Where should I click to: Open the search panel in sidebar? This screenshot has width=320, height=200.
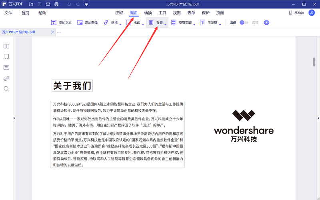[x=6, y=89]
